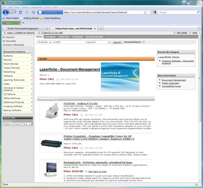203x188 pixels.
Task: Reload the page with the refresh icon
Action: (x=20, y=12)
